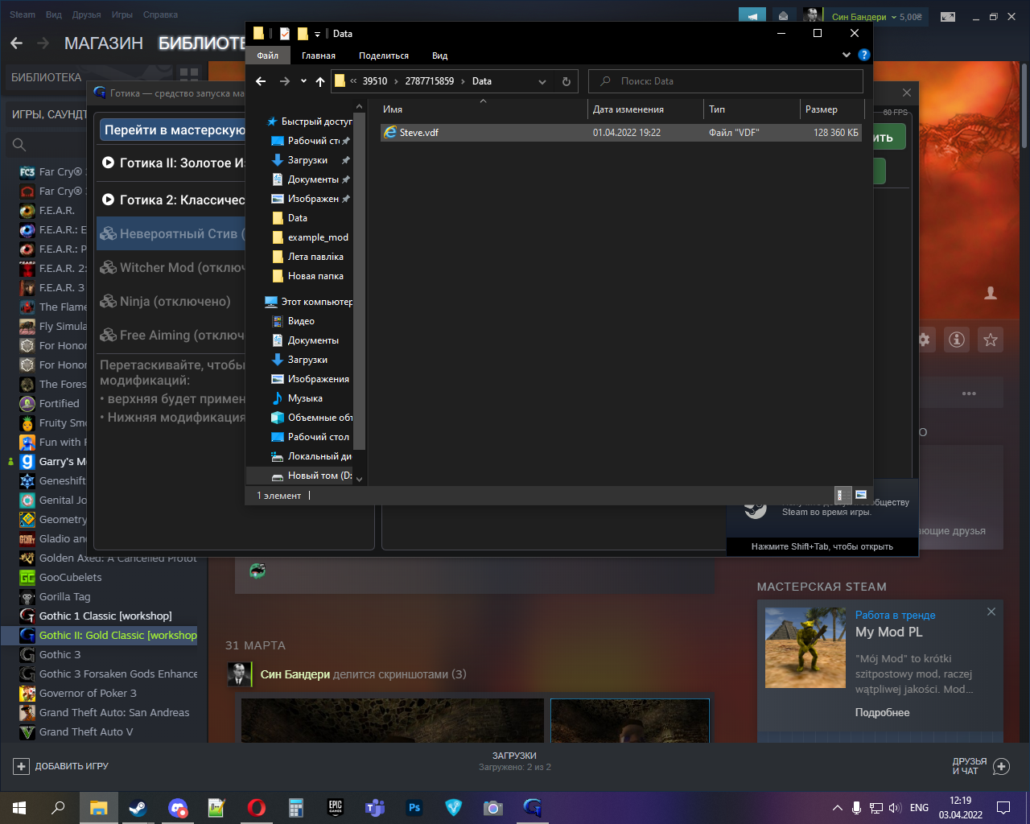1030x824 pixels.
Task: Open Calculator from the taskbar
Action: point(296,807)
